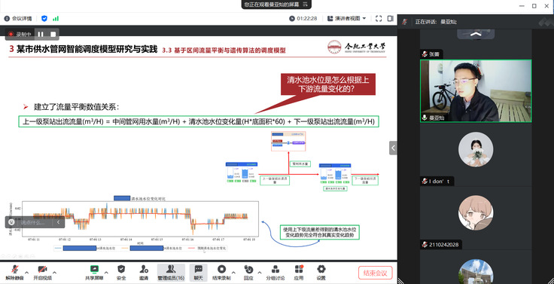Open the meeting details info icon
Image resolution: width=554 pixels, height=284 pixels.
[x=7, y=18]
